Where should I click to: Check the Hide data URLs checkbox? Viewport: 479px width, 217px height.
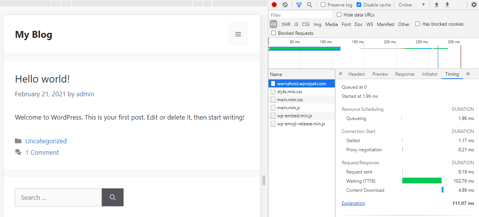pyautogui.click(x=339, y=15)
